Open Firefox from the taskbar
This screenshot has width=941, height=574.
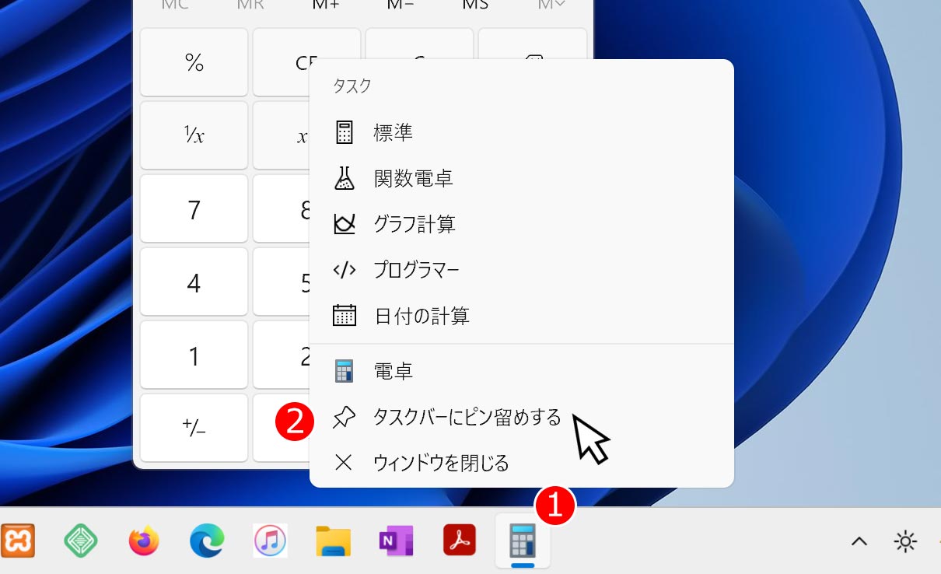pyautogui.click(x=144, y=541)
